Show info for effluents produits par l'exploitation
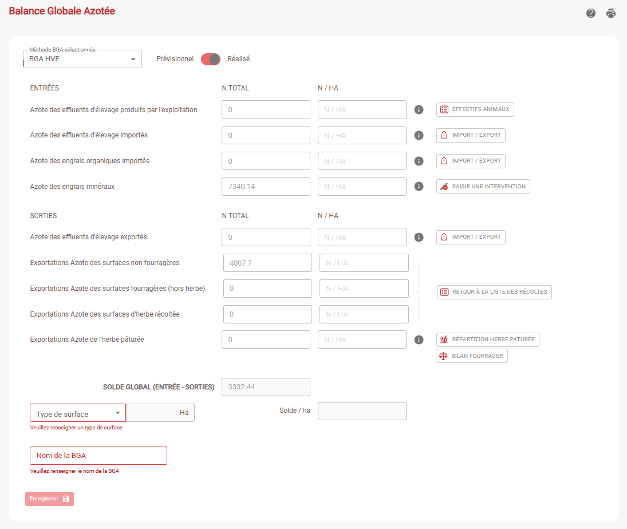Image resolution: width=627 pixels, height=529 pixels. coord(419,109)
